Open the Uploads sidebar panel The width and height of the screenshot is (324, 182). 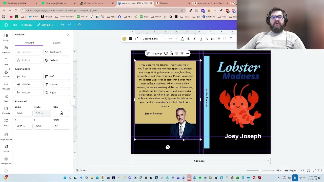(6, 86)
